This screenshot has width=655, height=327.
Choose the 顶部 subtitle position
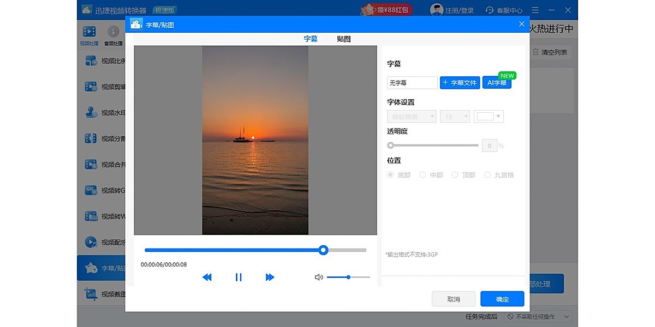[x=455, y=174]
